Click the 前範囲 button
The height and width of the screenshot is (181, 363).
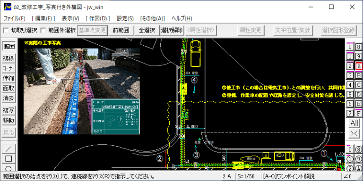coord(121,30)
